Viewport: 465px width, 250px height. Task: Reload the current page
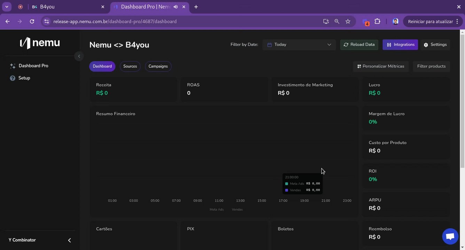[x=32, y=21]
